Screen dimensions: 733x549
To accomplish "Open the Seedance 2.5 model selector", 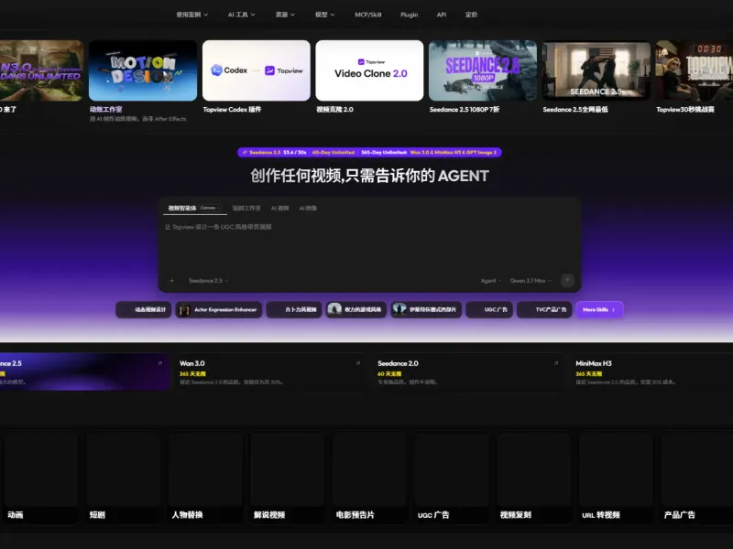I will [208, 281].
